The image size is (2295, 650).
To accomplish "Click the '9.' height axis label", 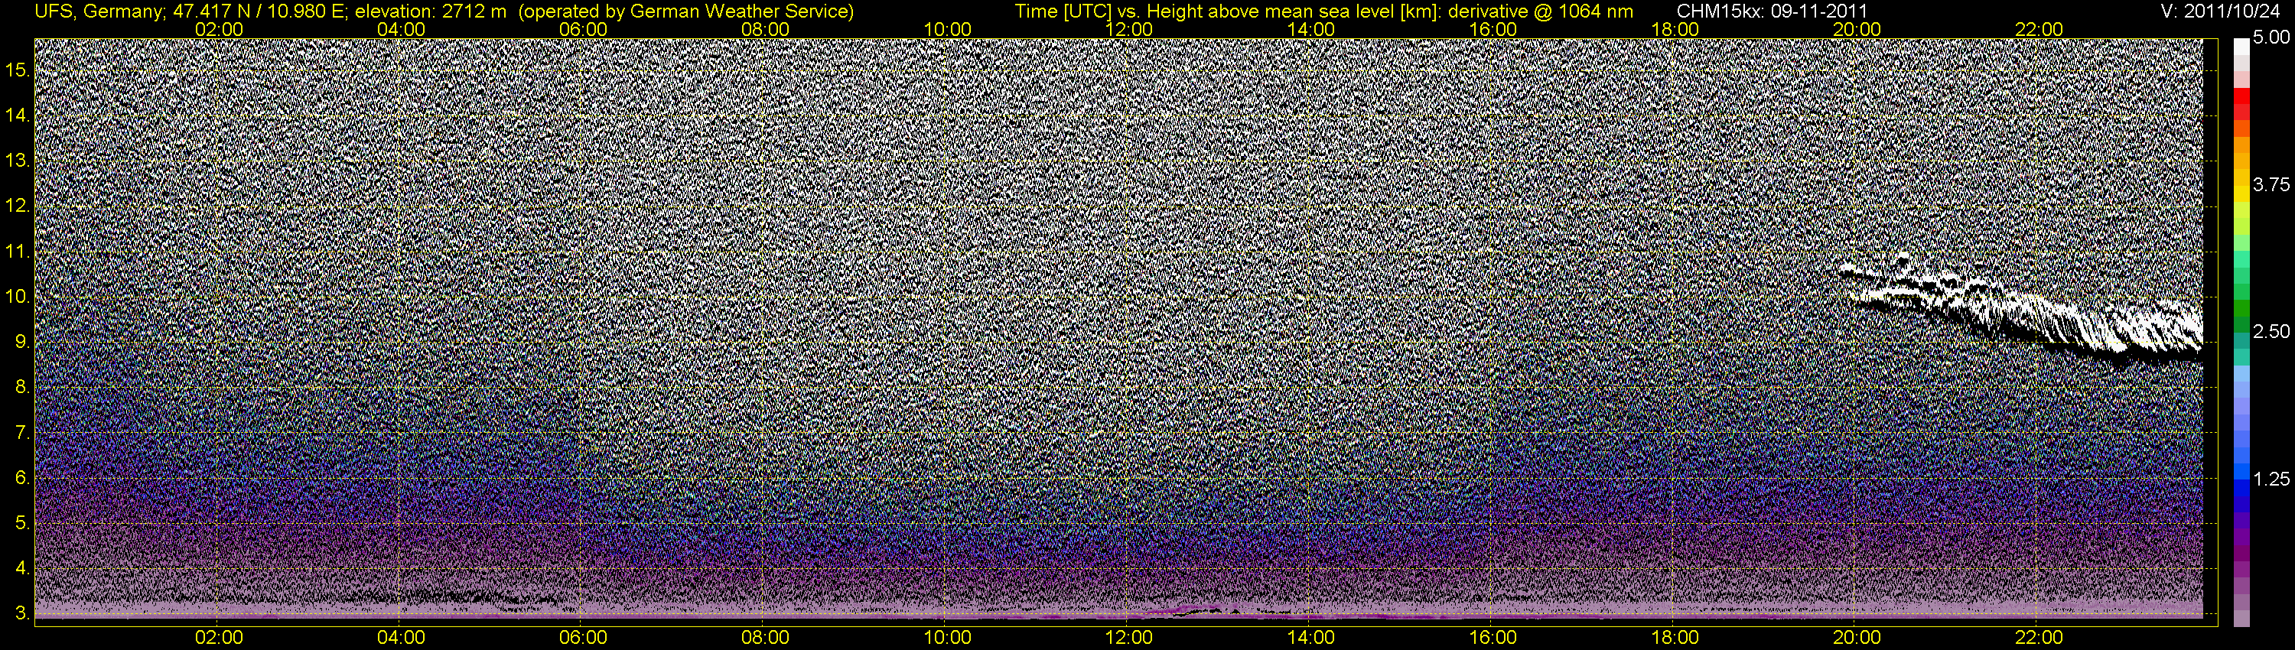I will (22, 342).
